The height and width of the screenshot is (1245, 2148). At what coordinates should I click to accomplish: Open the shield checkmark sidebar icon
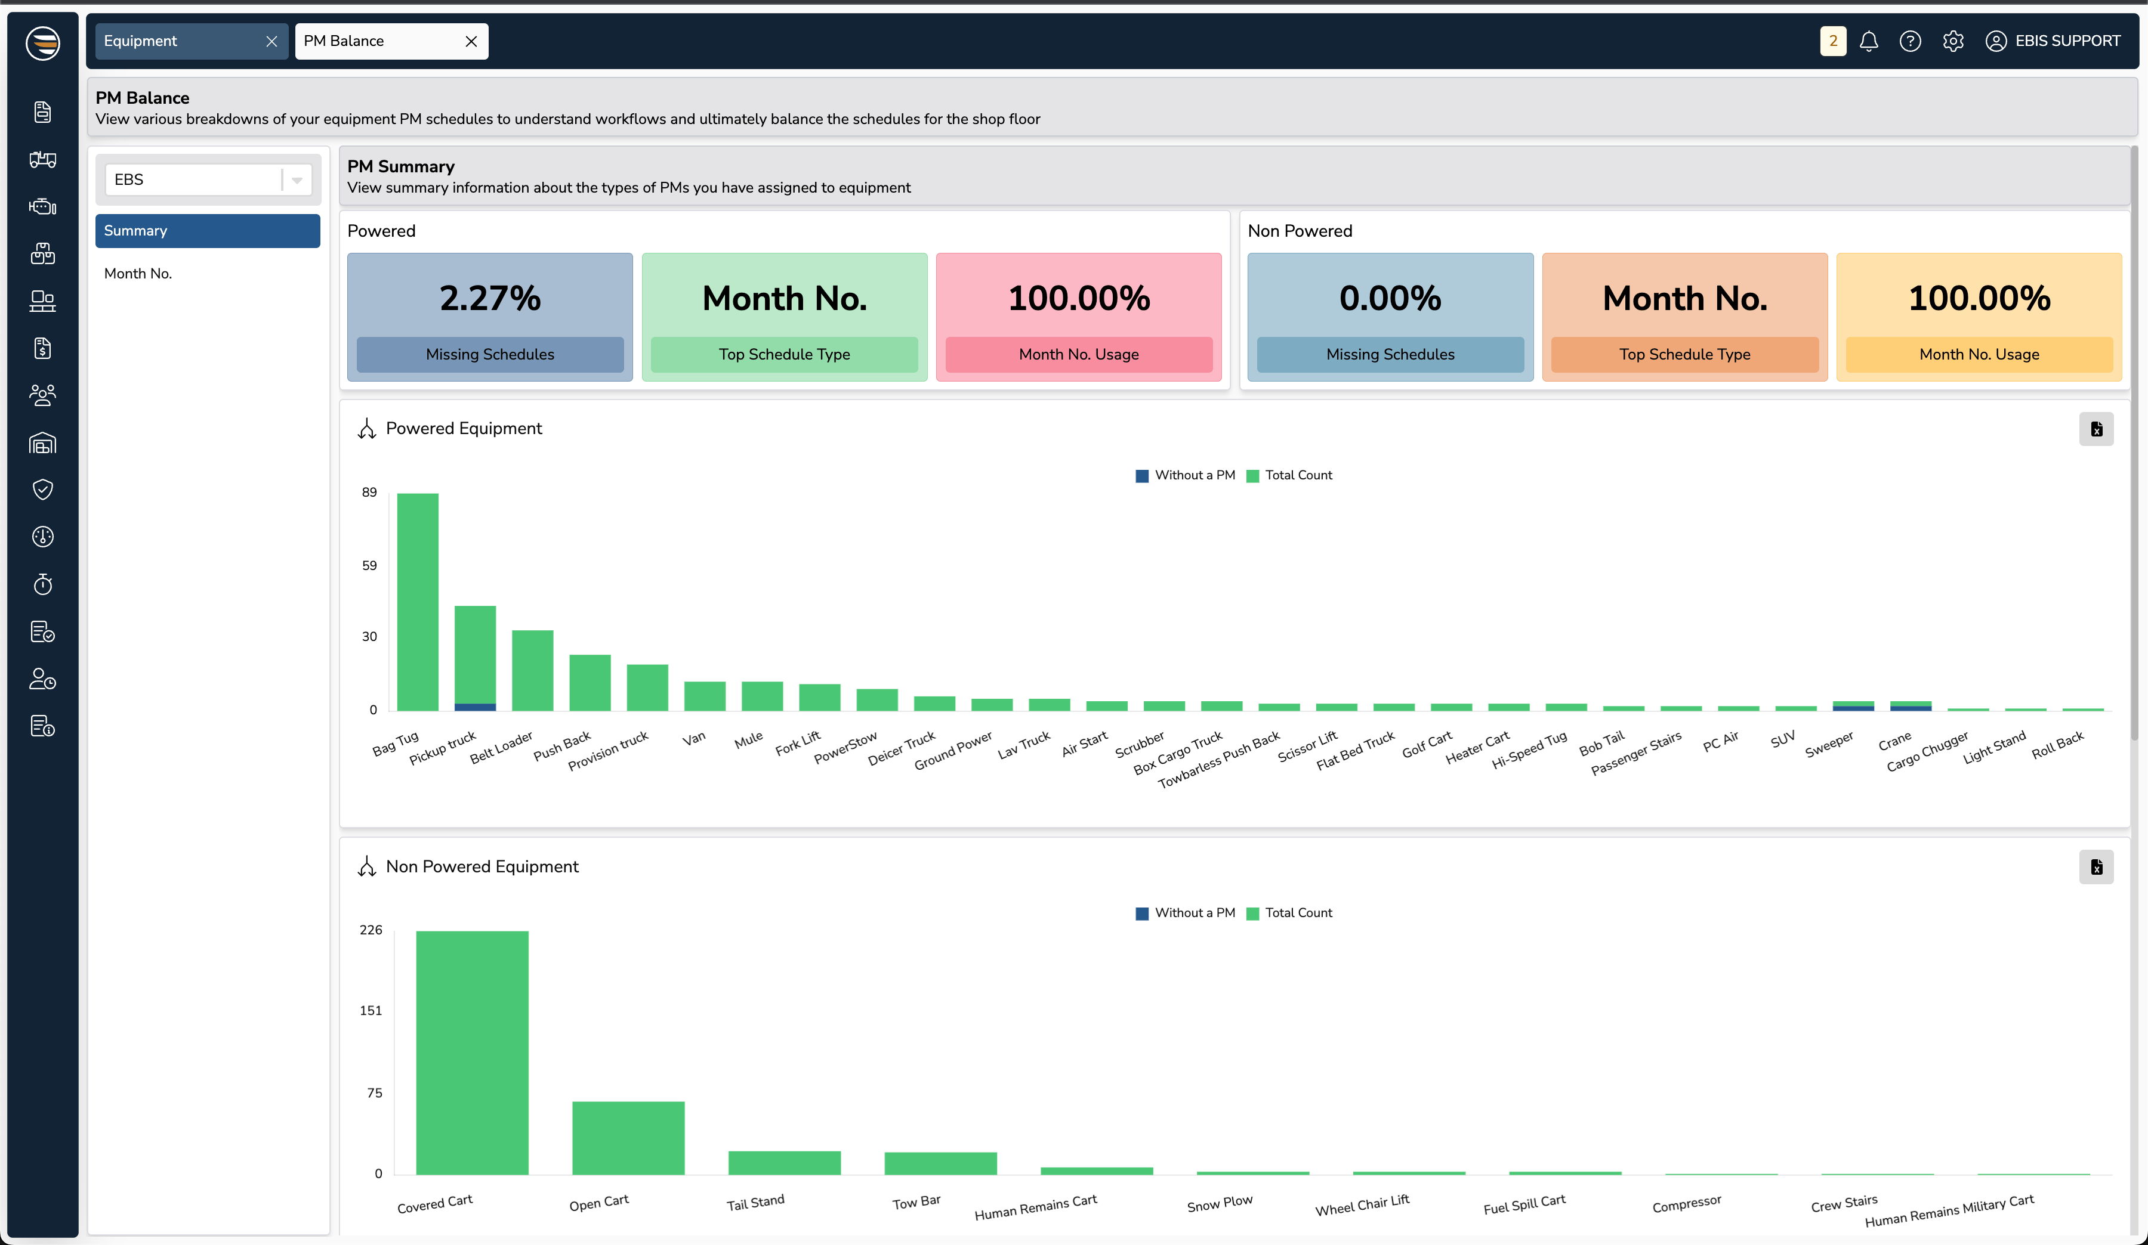pyautogui.click(x=42, y=489)
